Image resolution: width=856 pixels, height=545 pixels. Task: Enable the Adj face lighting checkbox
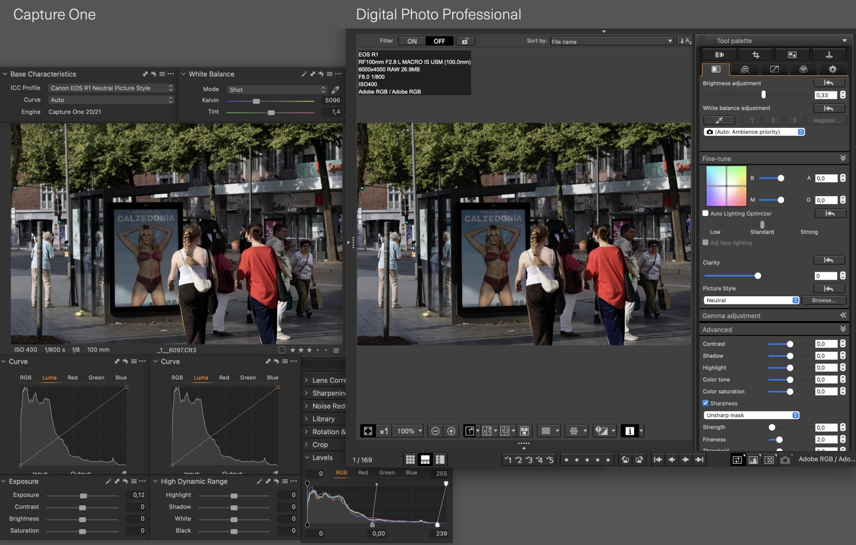pyautogui.click(x=705, y=243)
